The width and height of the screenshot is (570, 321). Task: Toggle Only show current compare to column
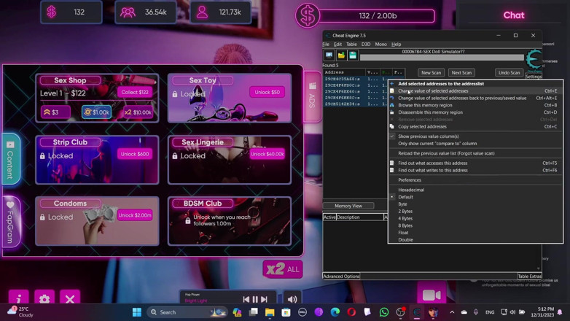coord(475,144)
